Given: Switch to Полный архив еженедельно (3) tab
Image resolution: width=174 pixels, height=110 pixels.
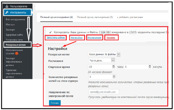Looking at the screenshot, I should pos(95,17).
